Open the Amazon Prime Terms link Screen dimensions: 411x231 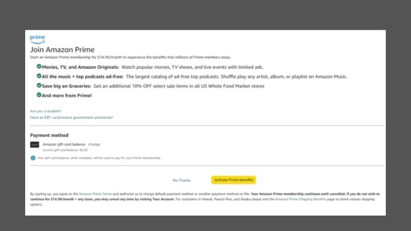pyautogui.click(x=96, y=194)
